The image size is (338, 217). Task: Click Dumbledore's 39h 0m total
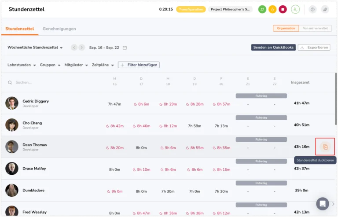301,190
